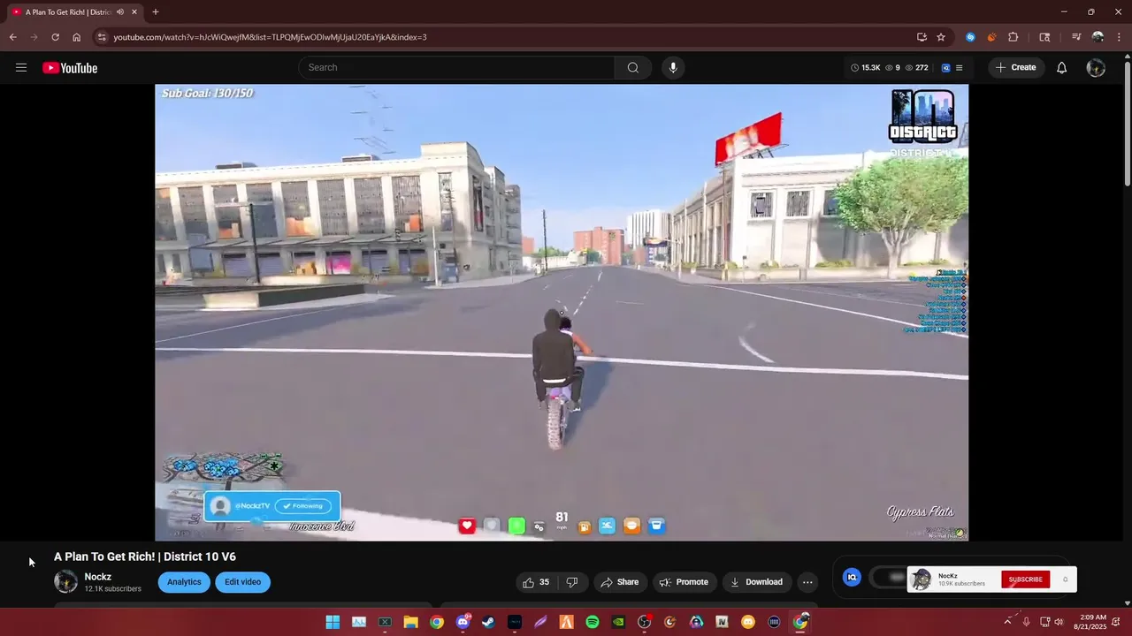Select the 'A Plan To Get Rich' tab

coord(69,12)
